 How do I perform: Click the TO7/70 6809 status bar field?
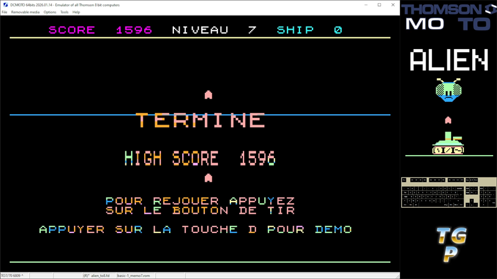pyautogui.click(x=12, y=275)
